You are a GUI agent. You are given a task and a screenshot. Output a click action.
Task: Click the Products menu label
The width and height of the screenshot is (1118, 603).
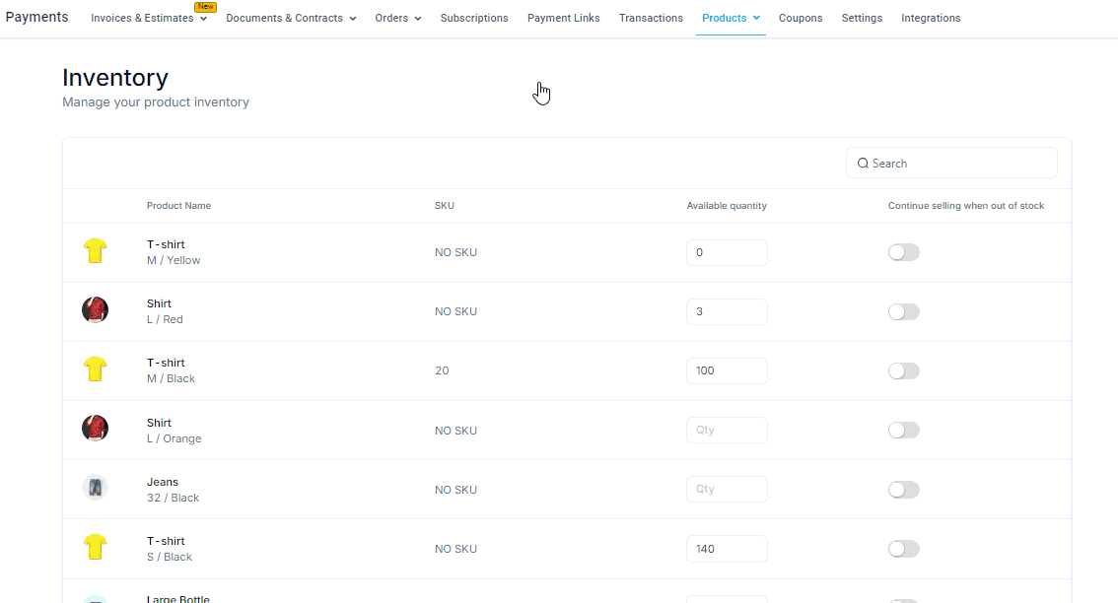(x=724, y=19)
